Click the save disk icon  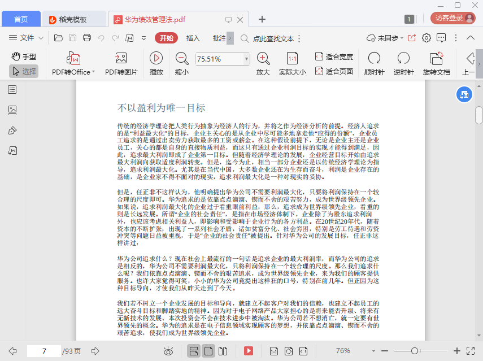click(73, 38)
